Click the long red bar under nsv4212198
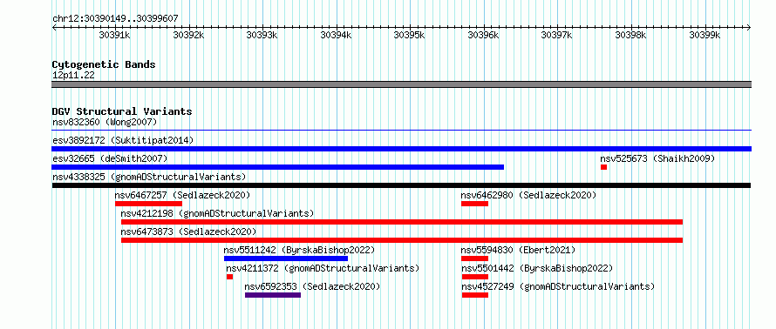This screenshot has width=776, height=329. (x=402, y=222)
